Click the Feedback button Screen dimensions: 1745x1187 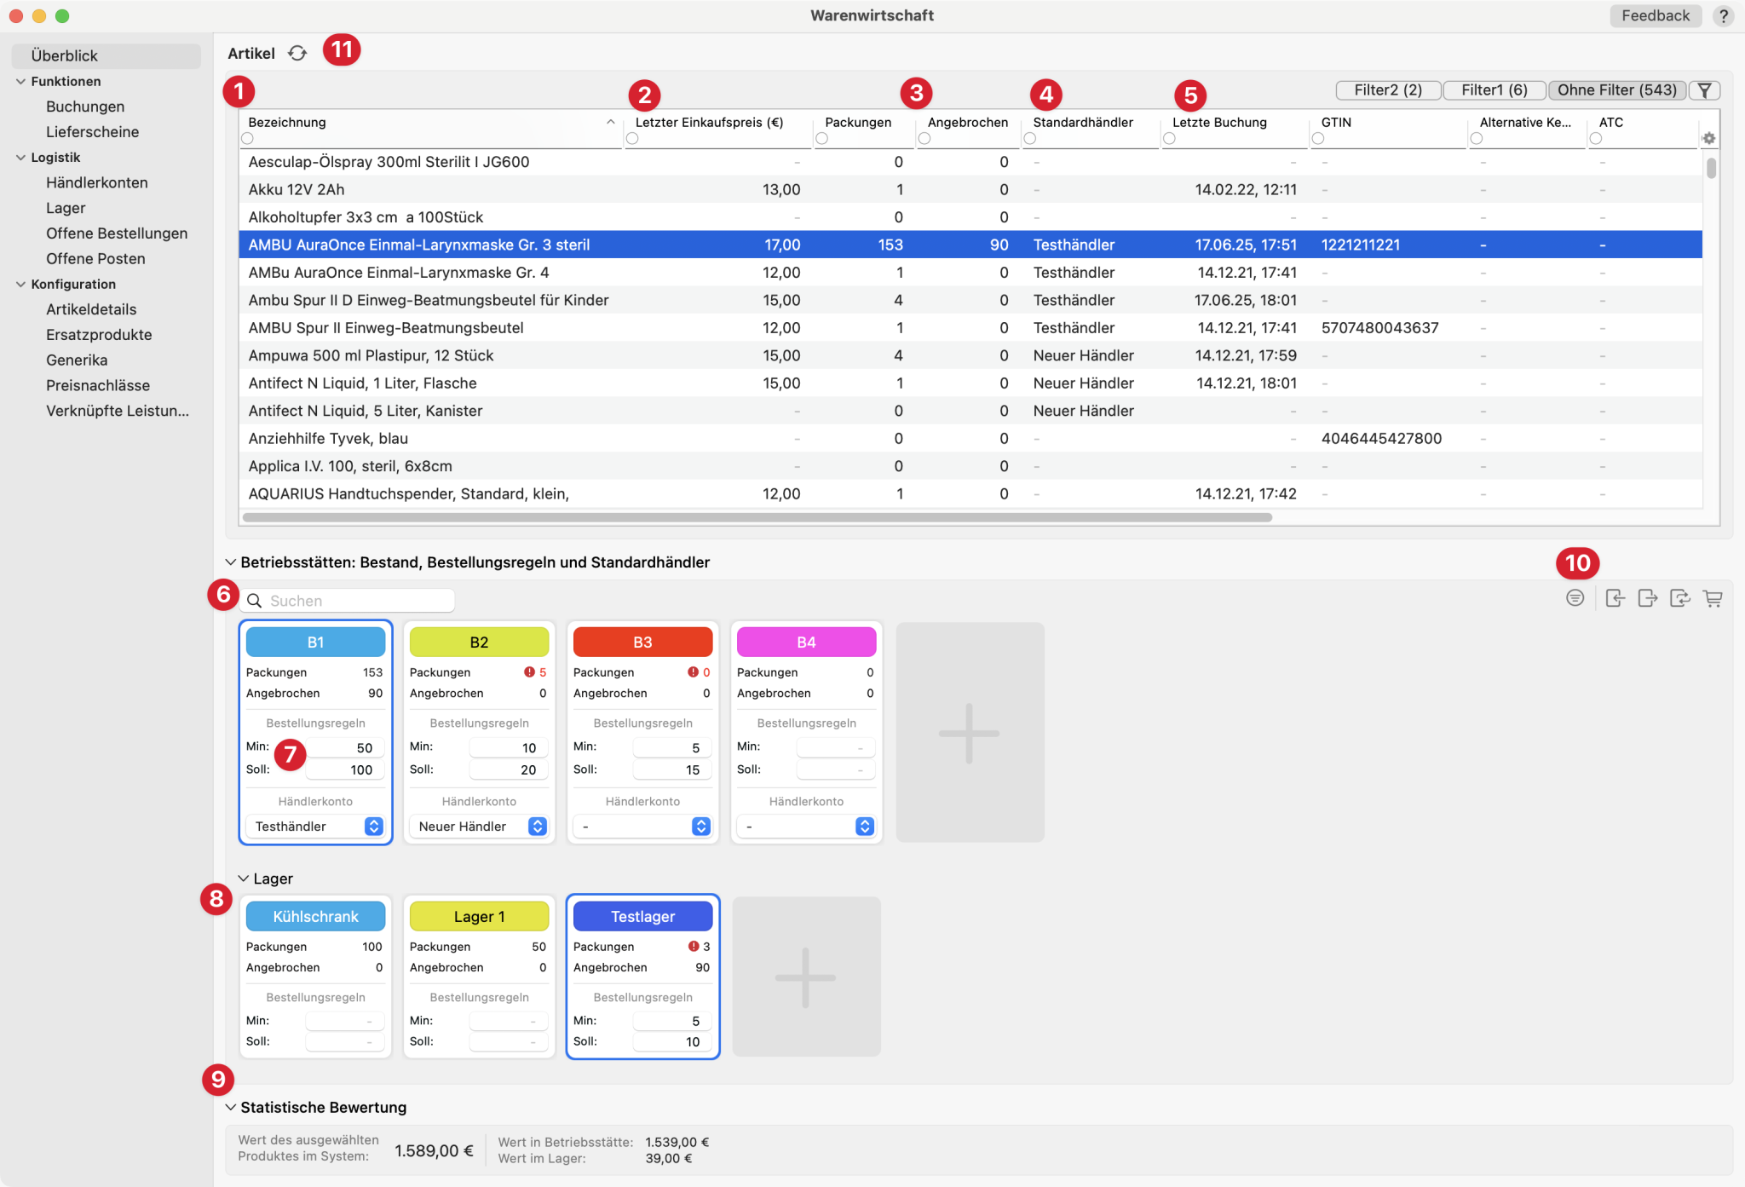tap(1655, 15)
